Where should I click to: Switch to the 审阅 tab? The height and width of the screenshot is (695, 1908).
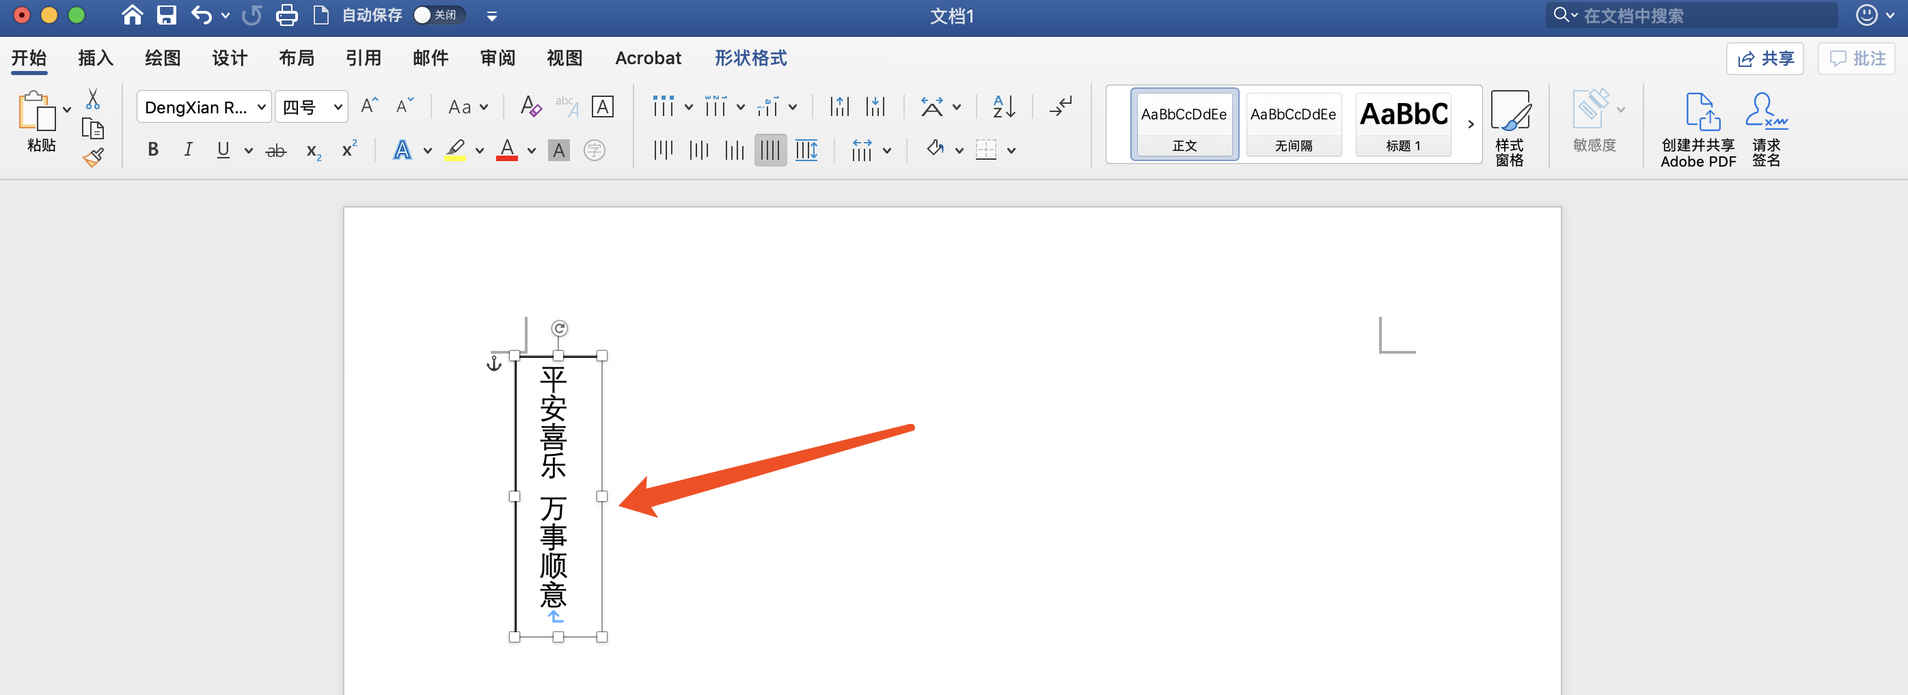pyautogui.click(x=497, y=58)
